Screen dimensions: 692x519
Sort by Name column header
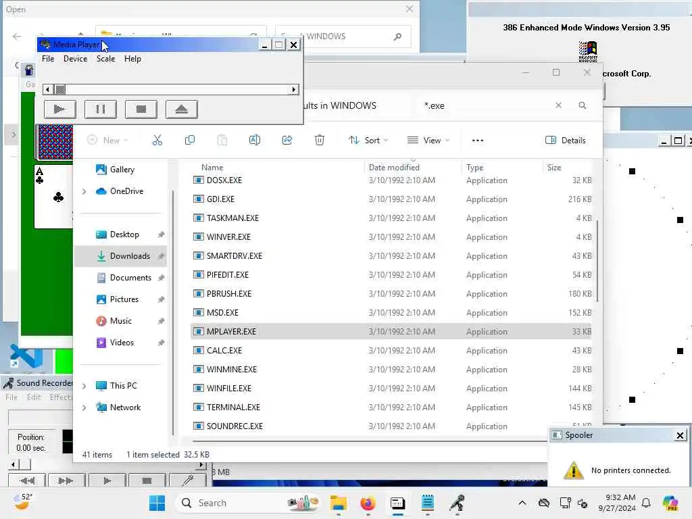212,168
